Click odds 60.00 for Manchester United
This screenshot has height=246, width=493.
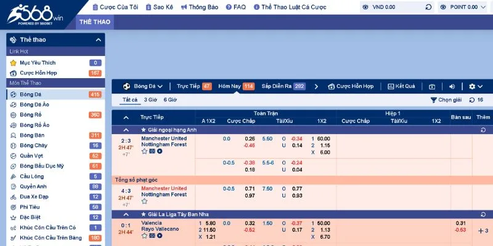pyautogui.click(x=324, y=139)
